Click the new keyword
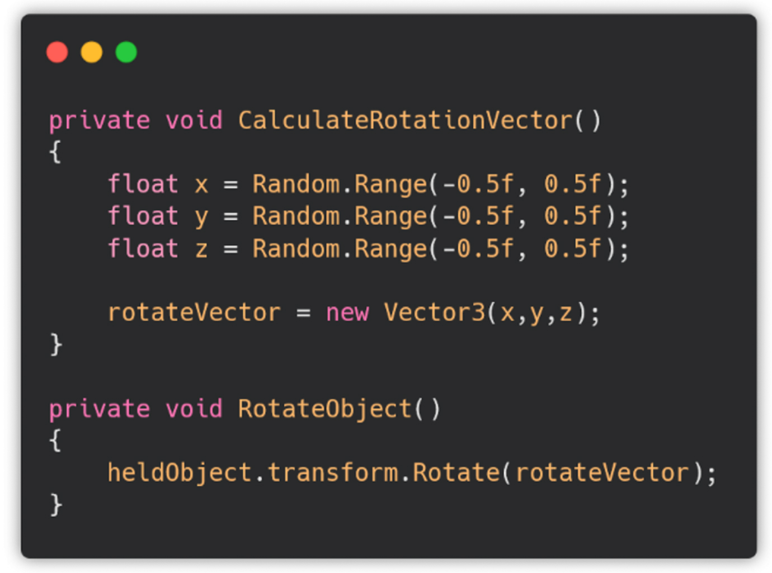 (347, 313)
